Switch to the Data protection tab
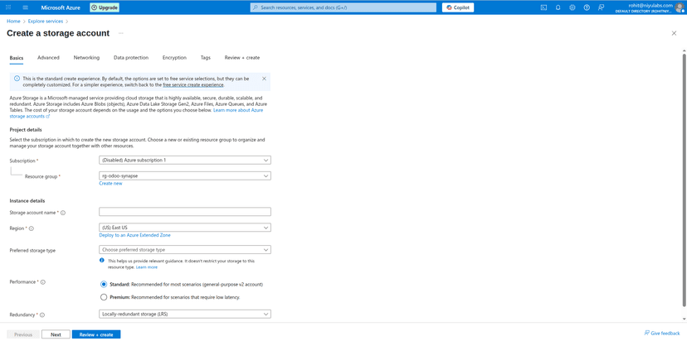687x341 pixels. pos(131,58)
